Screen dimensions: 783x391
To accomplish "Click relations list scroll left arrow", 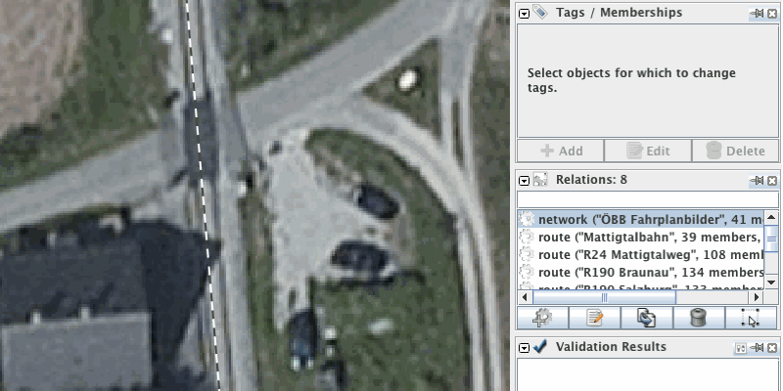I will 526,297.
